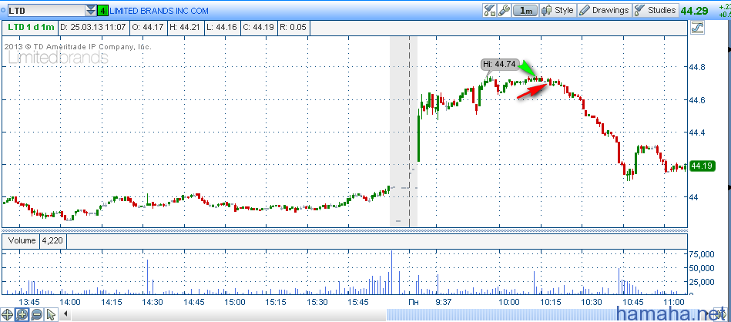Select the zoom in magnifier tool
This screenshot has width=731, height=322.
[x=22, y=314]
